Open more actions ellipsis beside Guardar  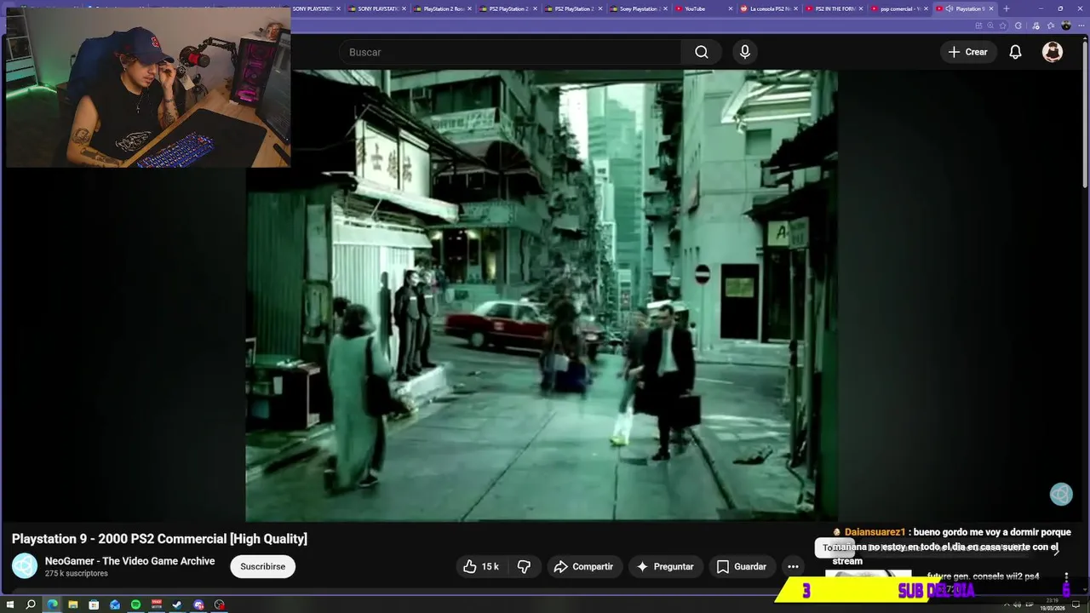click(793, 566)
